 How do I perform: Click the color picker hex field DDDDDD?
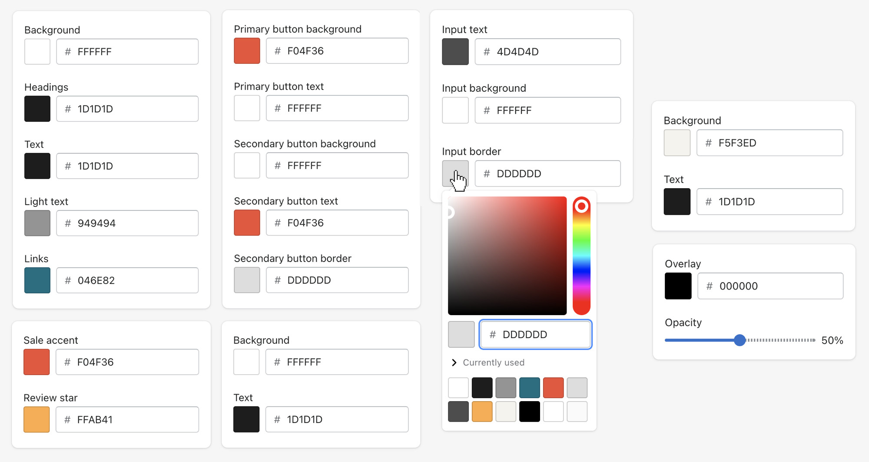point(535,334)
